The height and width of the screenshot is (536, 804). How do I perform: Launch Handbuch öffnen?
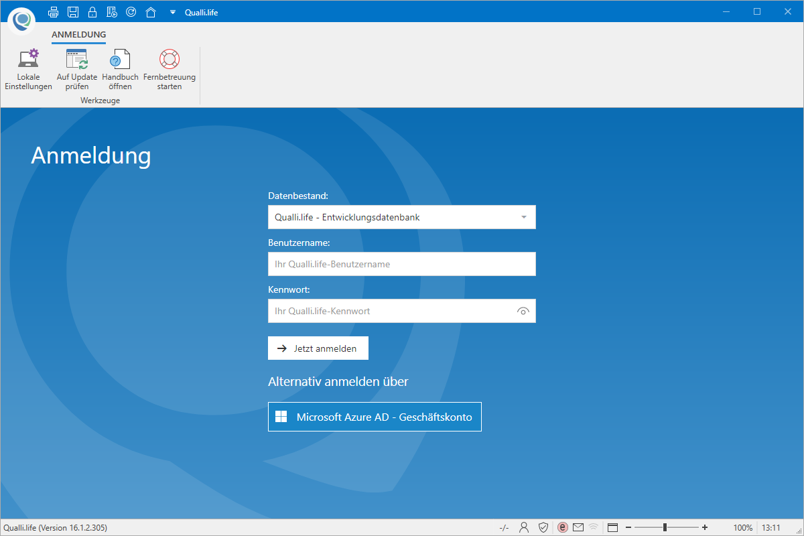(x=120, y=70)
